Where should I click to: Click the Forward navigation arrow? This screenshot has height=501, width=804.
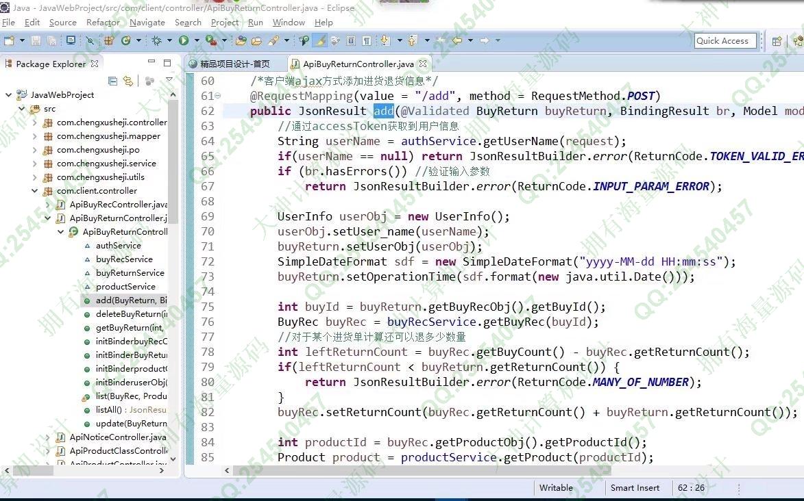click(x=485, y=40)
